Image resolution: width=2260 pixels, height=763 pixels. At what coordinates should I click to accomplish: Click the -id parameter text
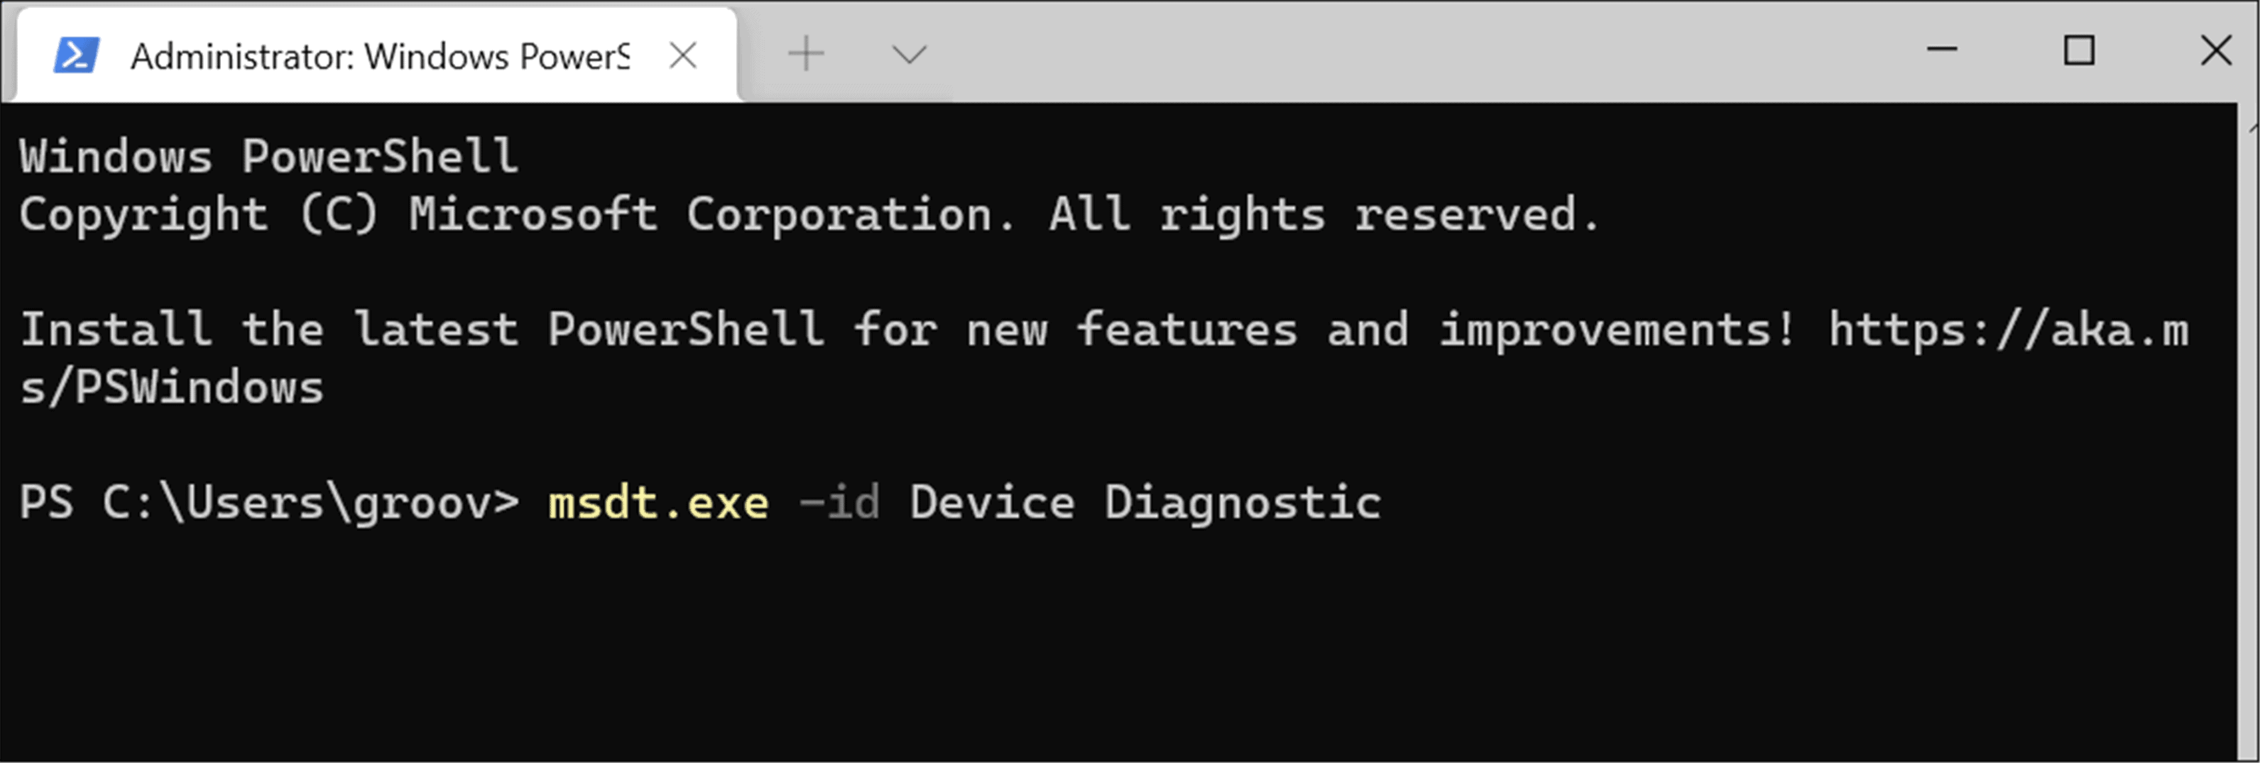(842, 502)
